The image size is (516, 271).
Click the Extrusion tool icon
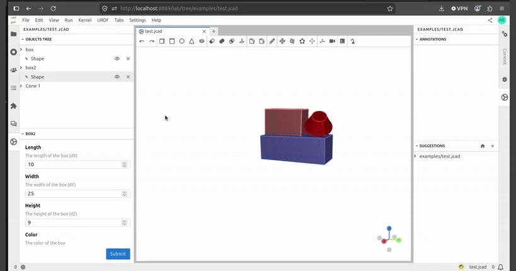pyautogui.click(x=242, y=41)
